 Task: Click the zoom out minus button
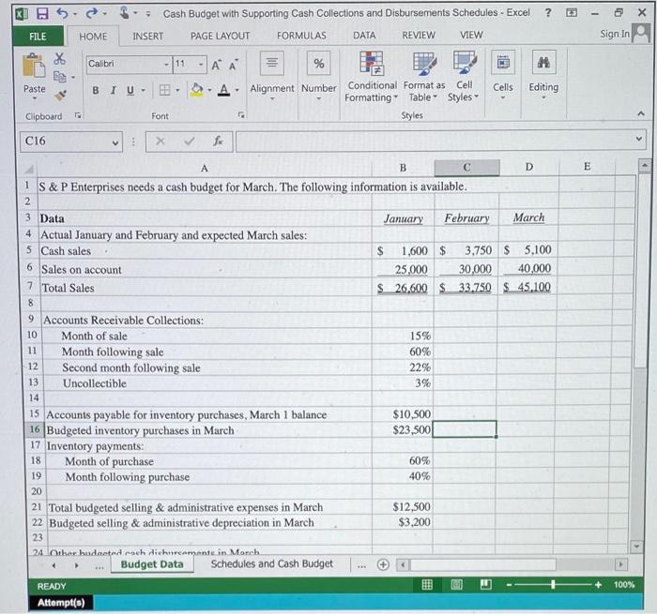[x=509, y=585]
